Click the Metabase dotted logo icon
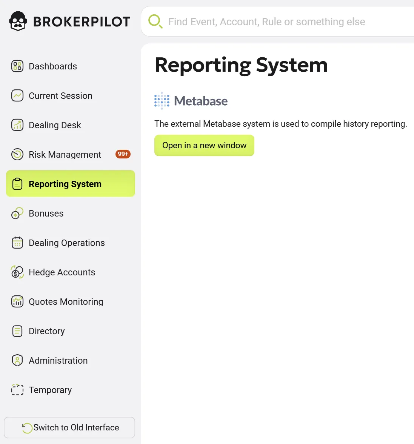The width and height of the screenshot is (414, 444). click(x=162, y=101)
